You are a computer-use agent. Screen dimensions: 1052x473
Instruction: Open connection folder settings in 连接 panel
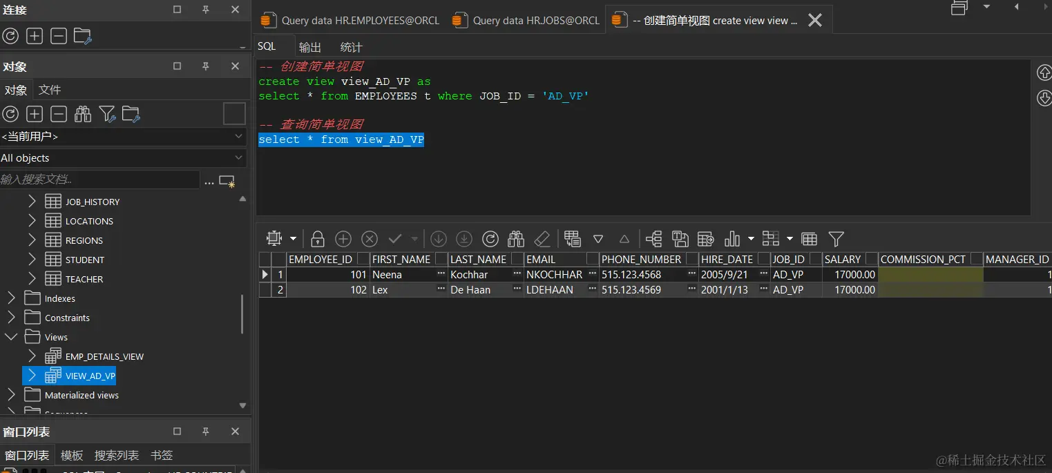coord(83,36)
